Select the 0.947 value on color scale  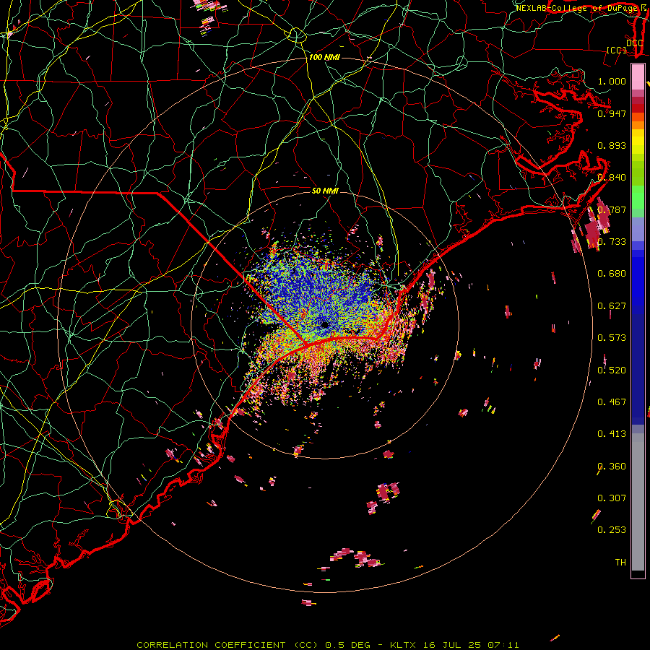tap(612, 113)
